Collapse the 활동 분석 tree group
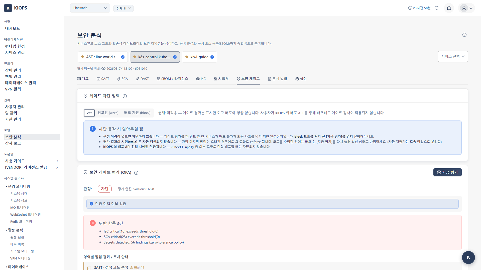Image resolution: width=481 pixels, height=270 pixels. [x=15, y=230]
